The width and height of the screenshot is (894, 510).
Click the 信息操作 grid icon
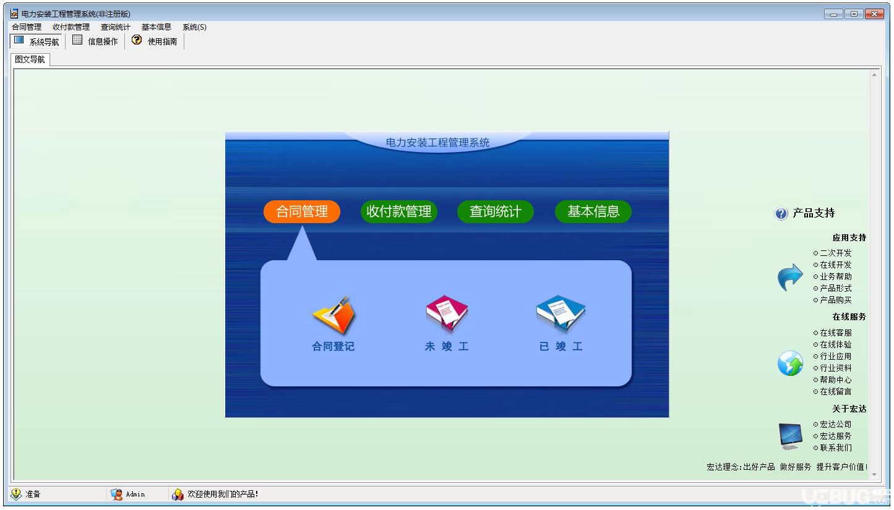pos(77,40)
